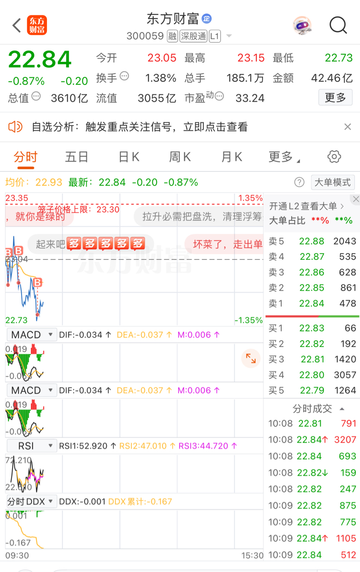360x572 pixels.
Task: Tap the speaker icon in 自选分析 banner
Action: 15,127
